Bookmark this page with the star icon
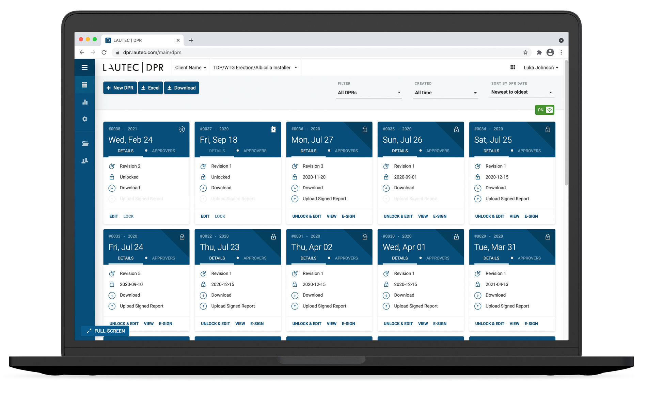The image size is (647, 395). [525, 52]
